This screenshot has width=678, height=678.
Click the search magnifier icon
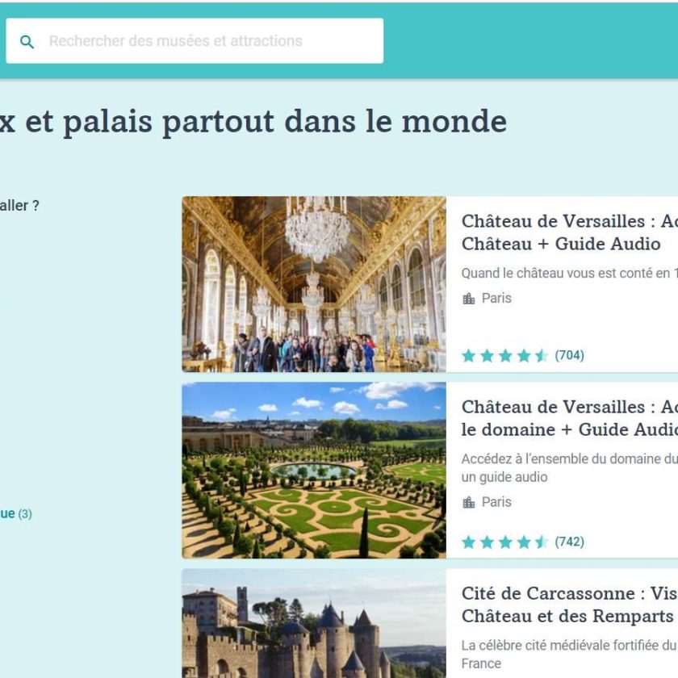pyautogui.click(x=27, y=42)
